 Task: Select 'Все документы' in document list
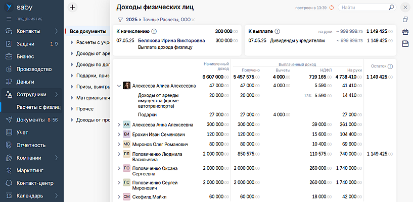[x=87, y=31]
